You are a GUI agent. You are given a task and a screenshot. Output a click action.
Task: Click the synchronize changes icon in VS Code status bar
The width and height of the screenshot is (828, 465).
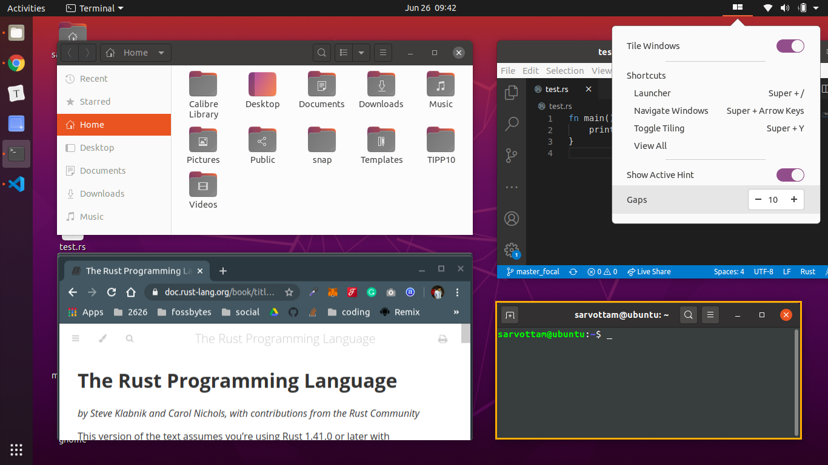(x=573, y=272)
